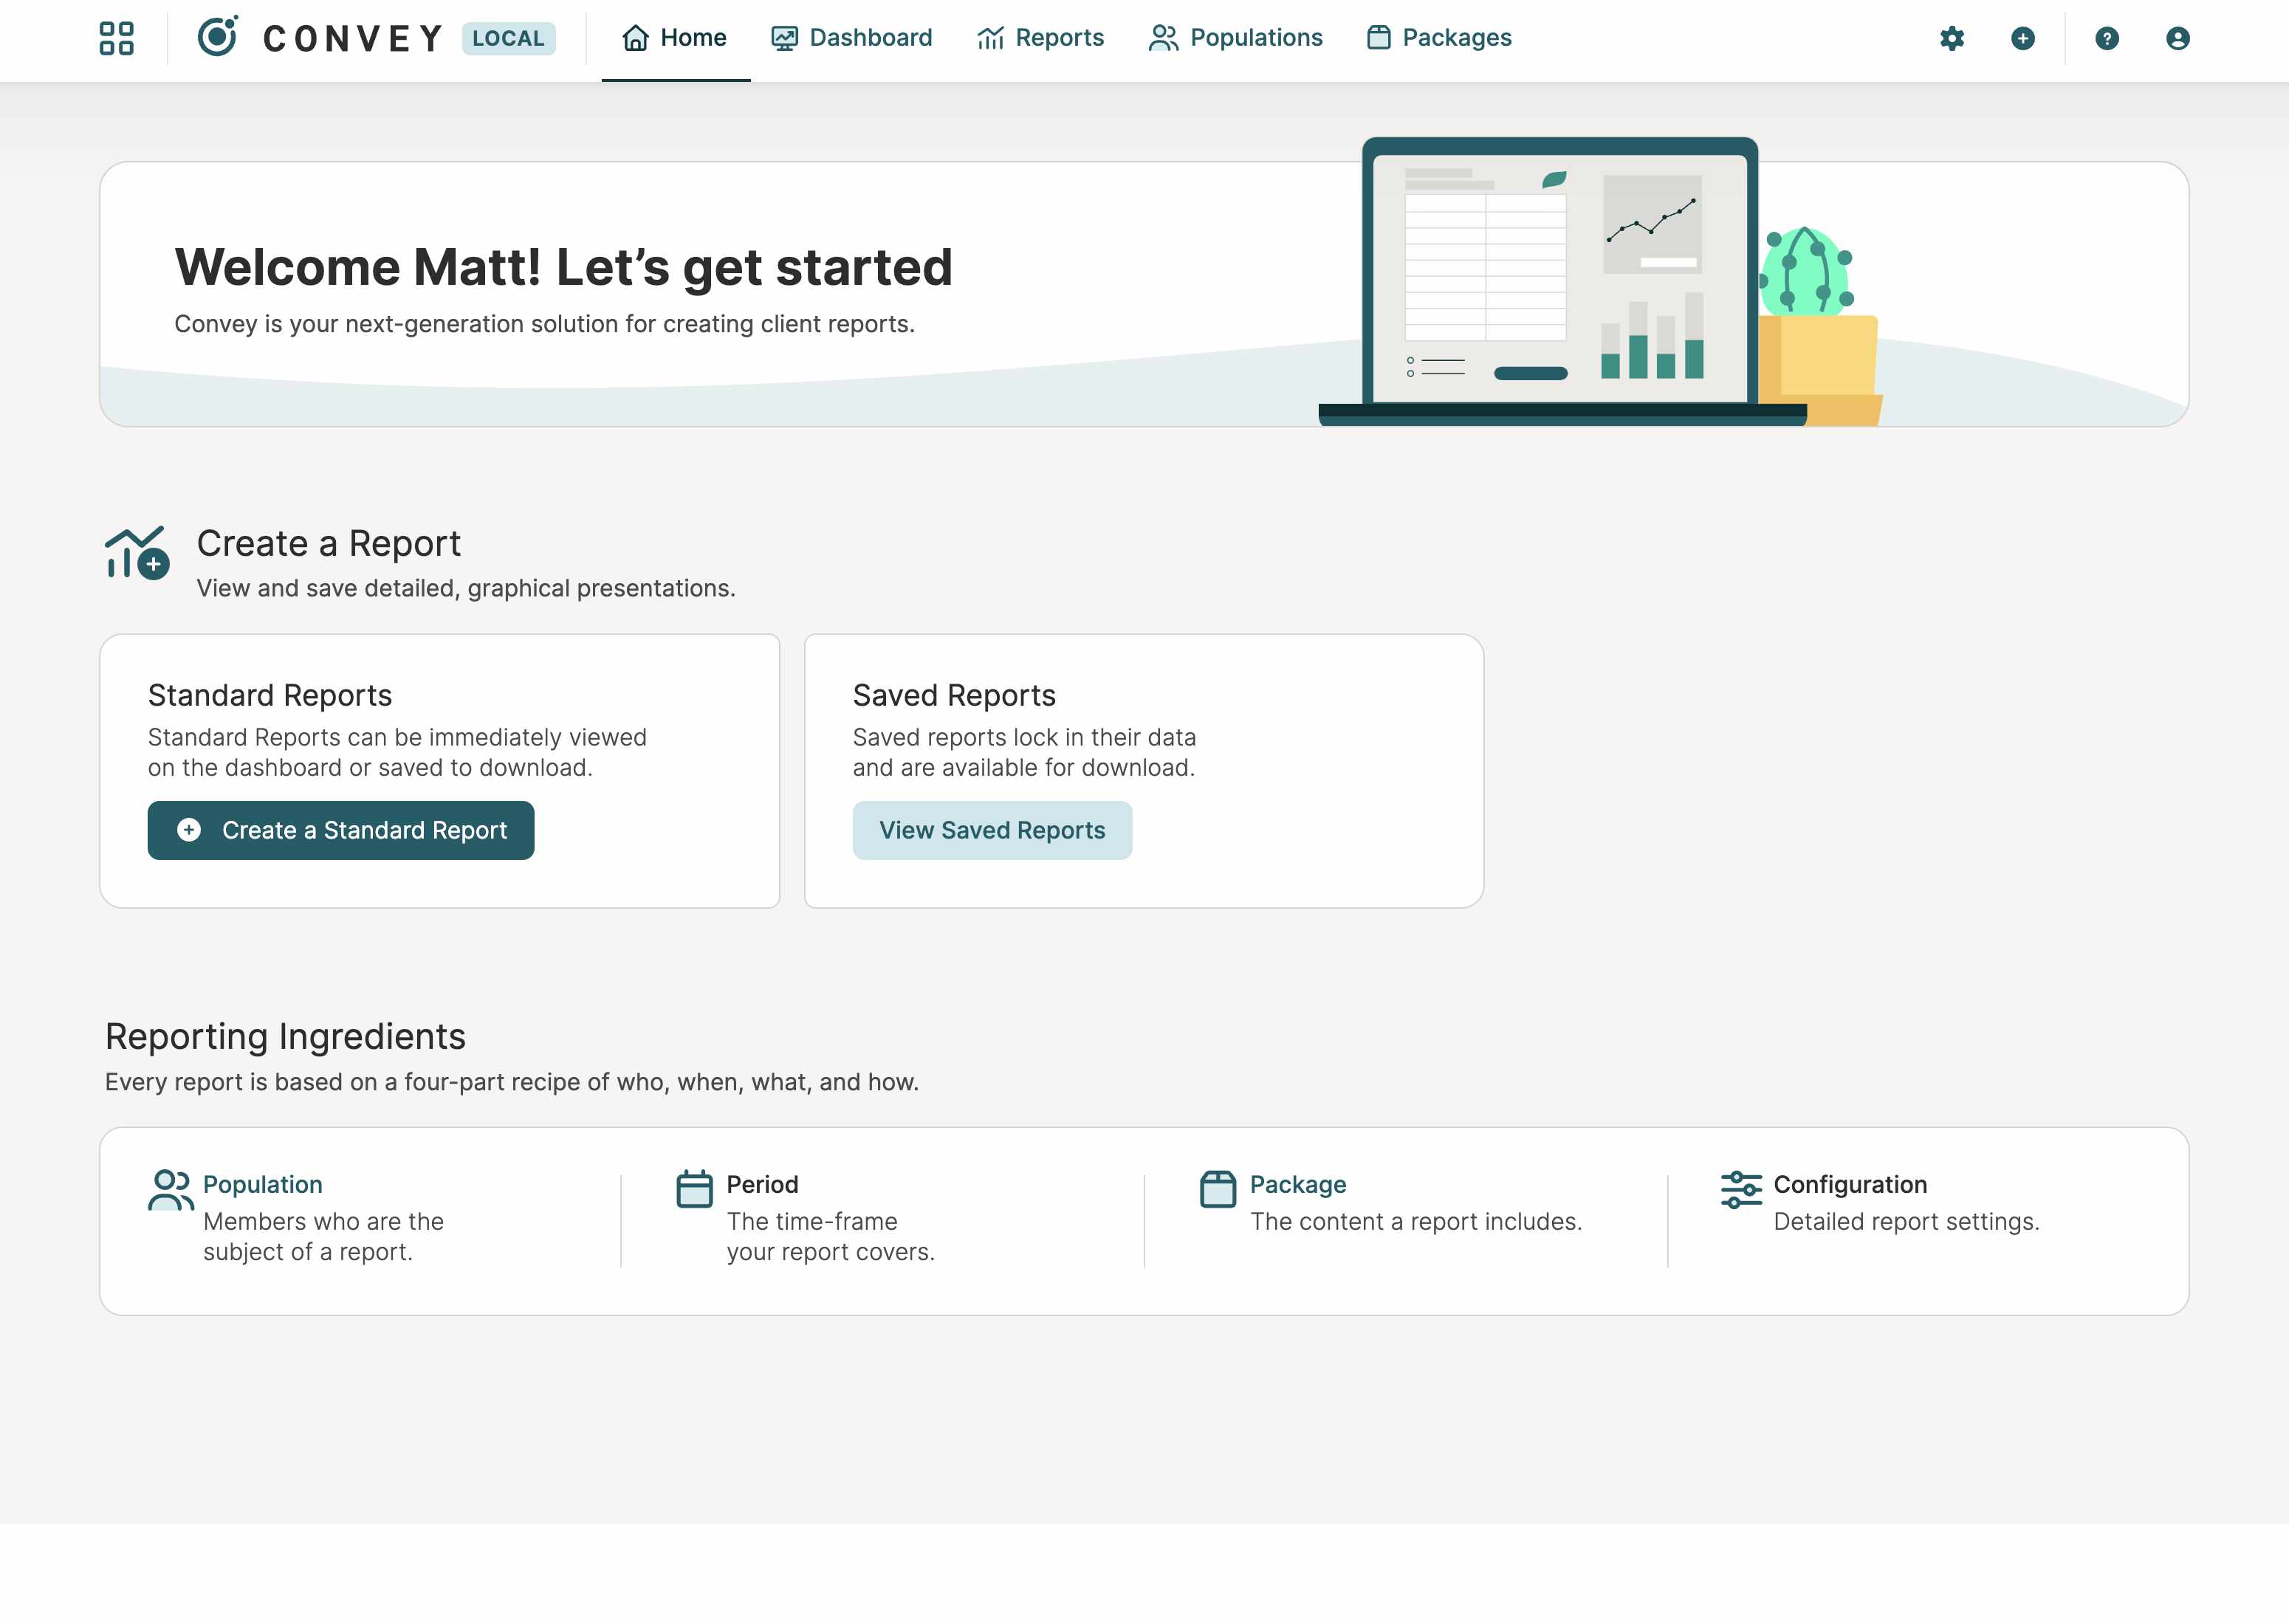Viewport: 2289px width, 1624px height.
Task: Click the Create a Report chart icon
Action: tap(136, 553)
